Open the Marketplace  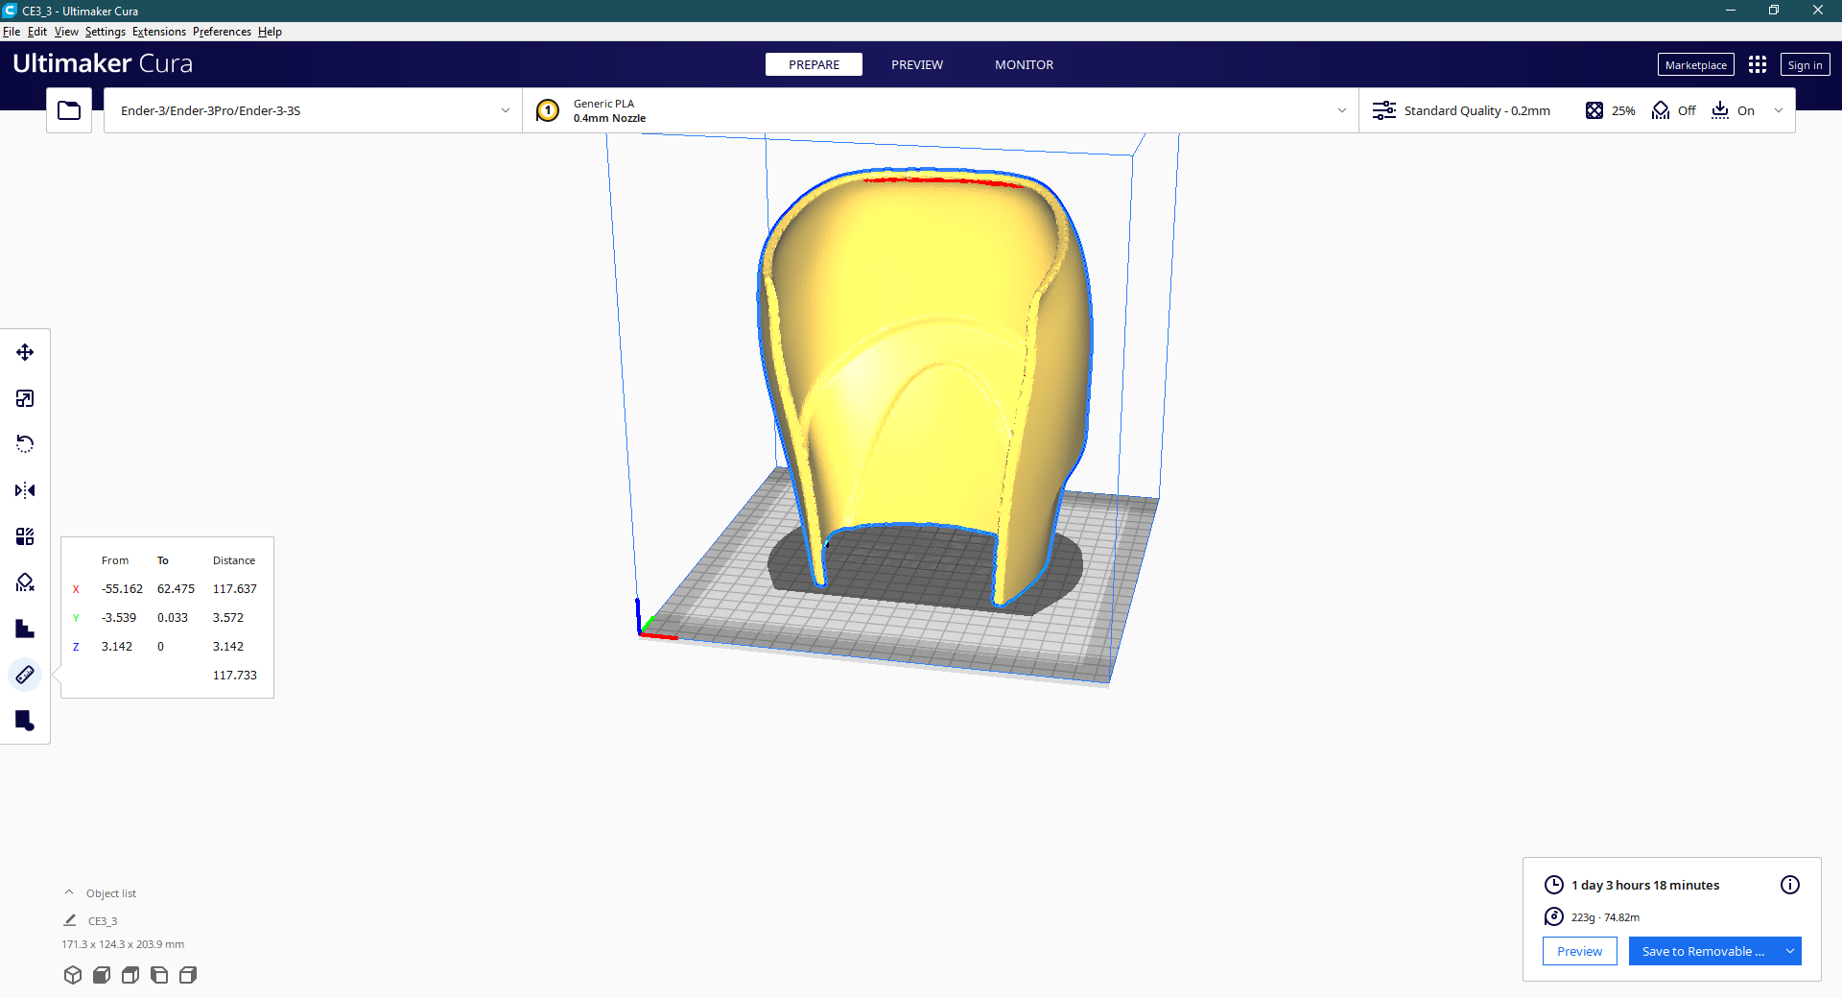(1695, 64)
